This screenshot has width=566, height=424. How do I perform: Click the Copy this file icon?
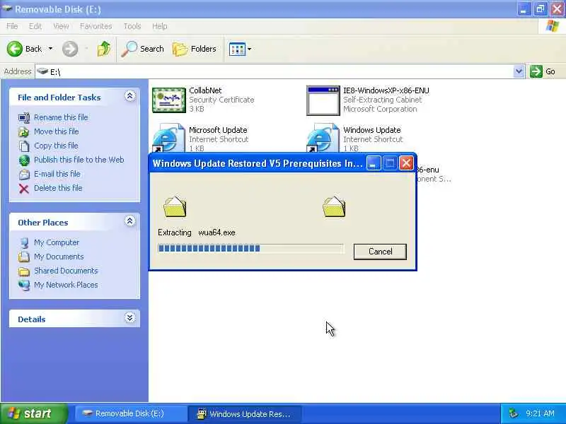(24, 146)
